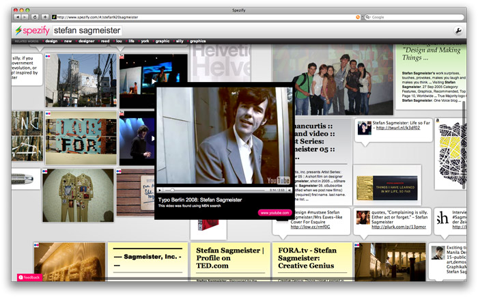
Task: Click the main playing video frame
Action: tap(225, 136)
